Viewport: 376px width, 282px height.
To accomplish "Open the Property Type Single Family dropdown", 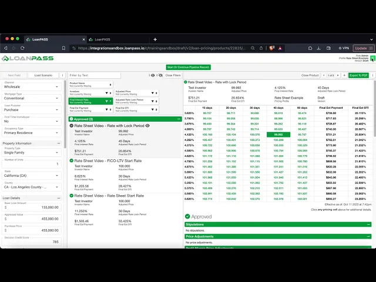I will pyautogui.click(x=31, y=153).
